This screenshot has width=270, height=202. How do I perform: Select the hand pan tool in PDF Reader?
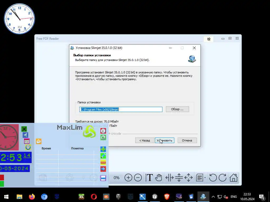tap(158, 178)
